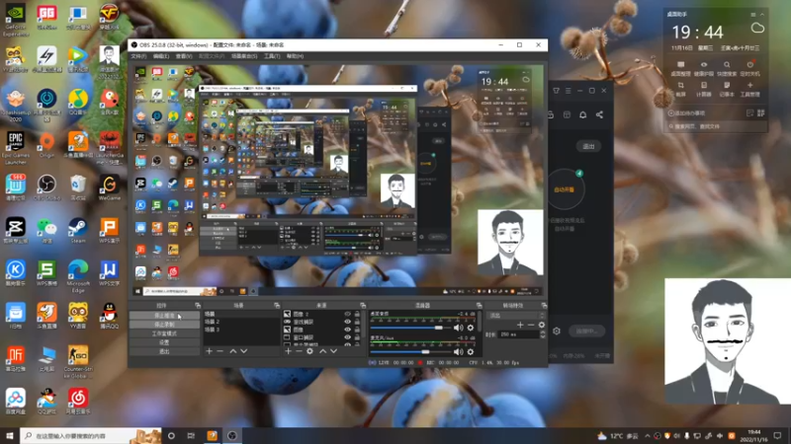Click the 截屏 screenshot tool in the desktop assistant
This screenshot has height=444, width=791.
click(x=680, y=88)
